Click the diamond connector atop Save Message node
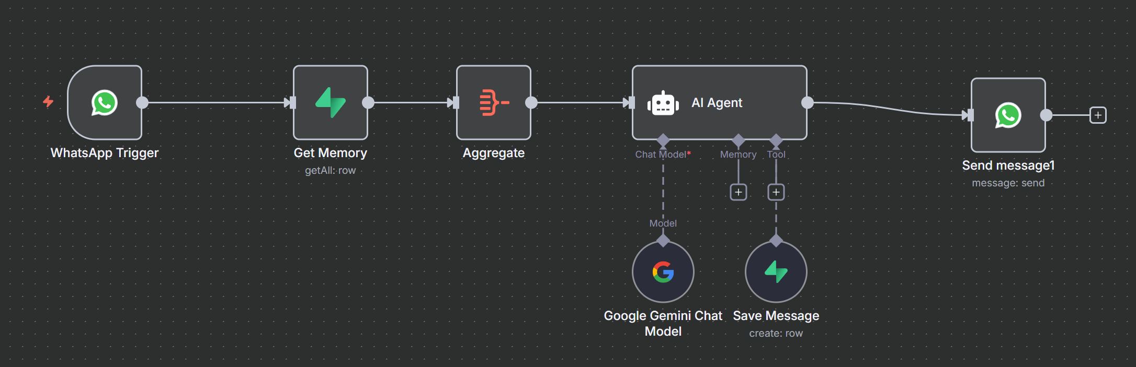Screen dimensions: 1136x367 pyautogui.click(x=776, y=241)
